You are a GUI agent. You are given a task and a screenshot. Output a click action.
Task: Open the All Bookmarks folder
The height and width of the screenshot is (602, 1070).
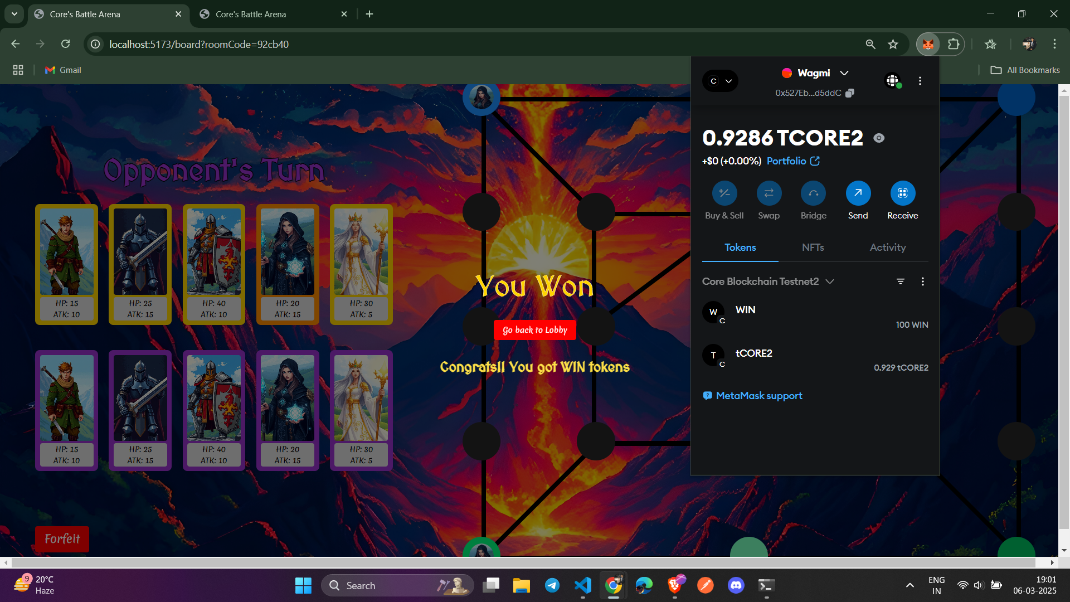(x=1025, y=70)
